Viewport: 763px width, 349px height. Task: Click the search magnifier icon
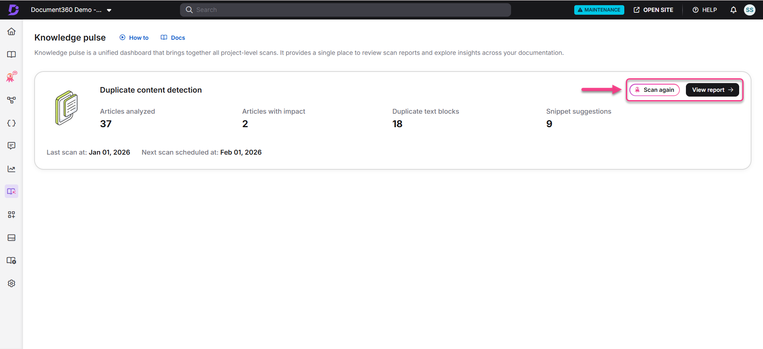click(189, 10)
